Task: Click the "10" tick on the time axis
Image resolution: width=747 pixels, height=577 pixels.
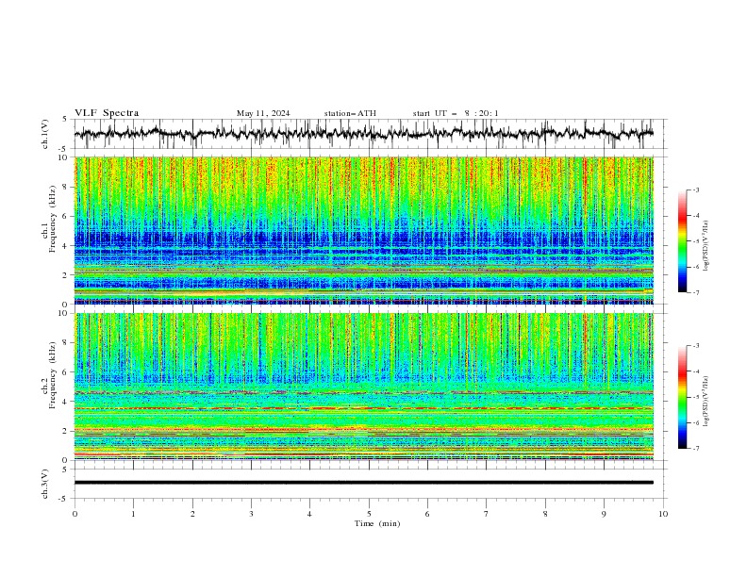Action: [663, 514]
